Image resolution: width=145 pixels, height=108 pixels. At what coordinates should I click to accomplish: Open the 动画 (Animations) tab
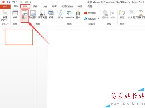click(54, 7)
